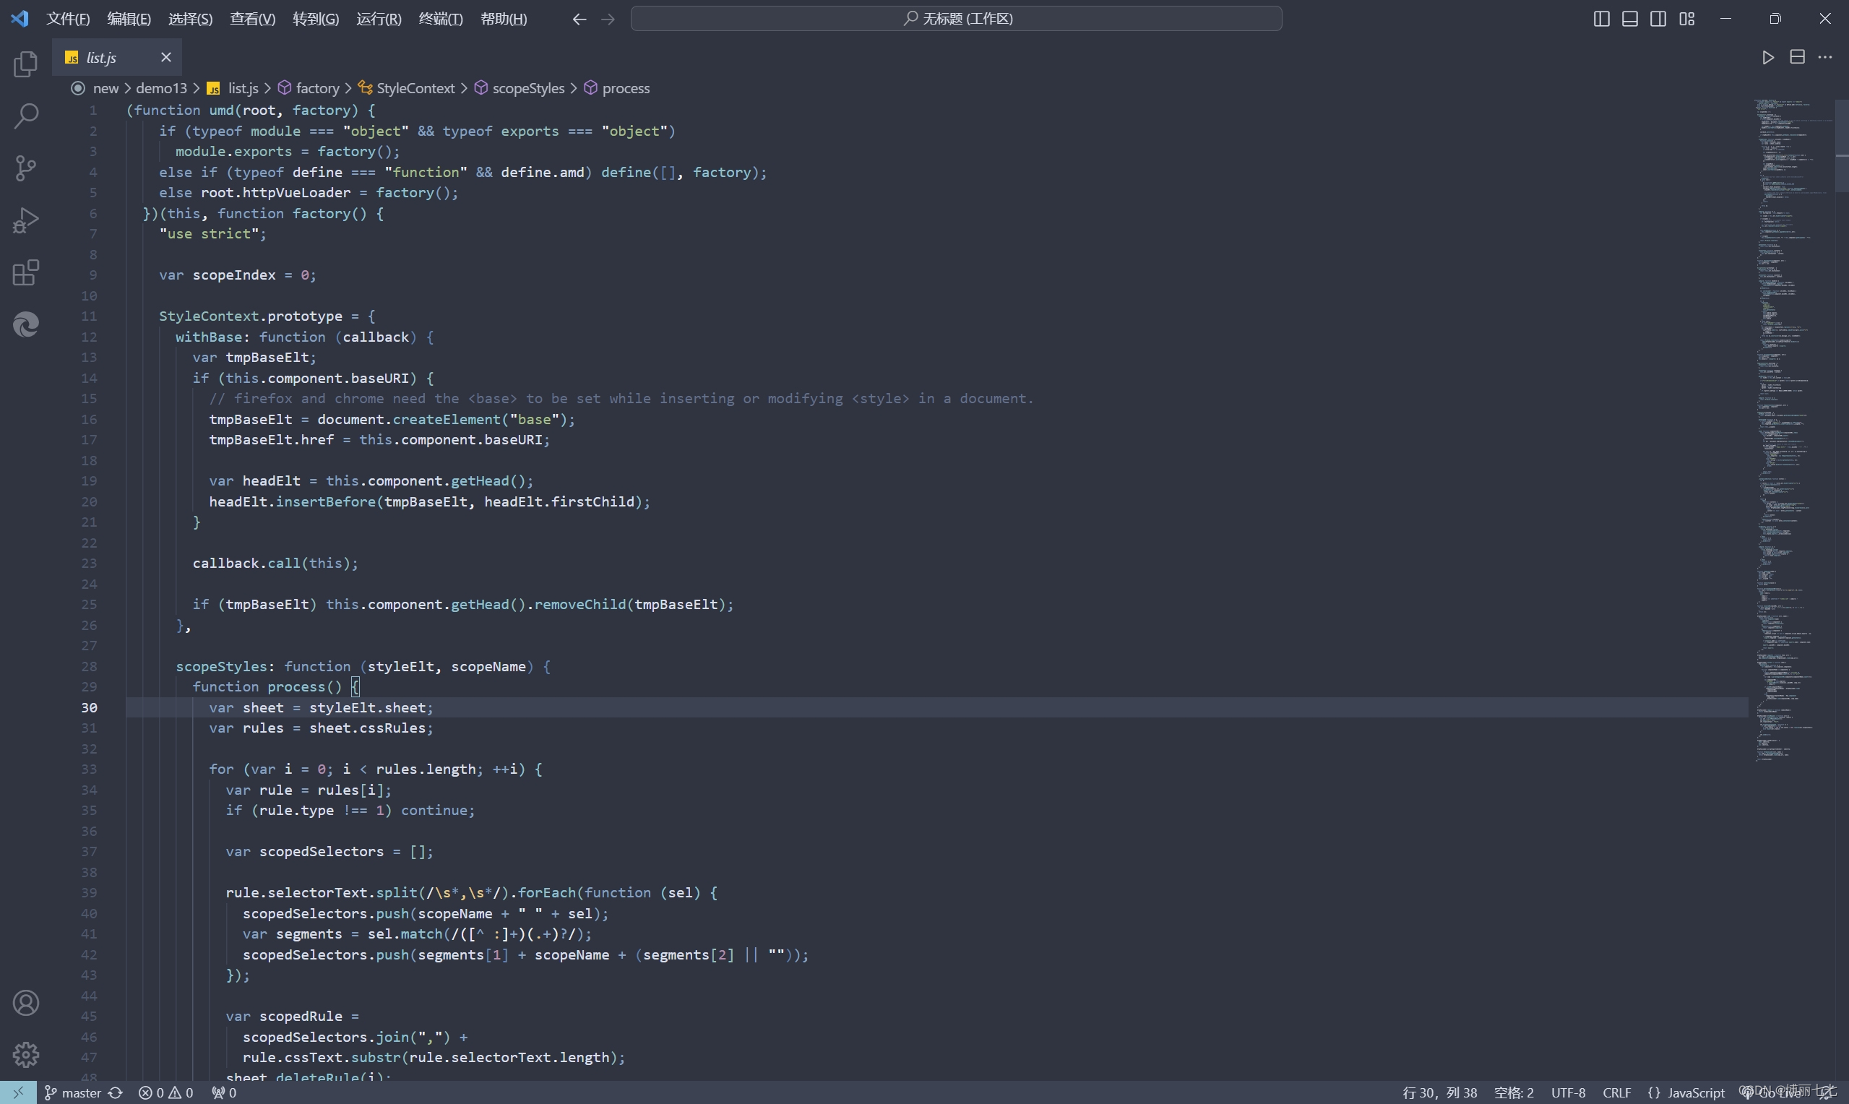
Task: Open the 终端(T) menu
Action: tap(440, 19)
